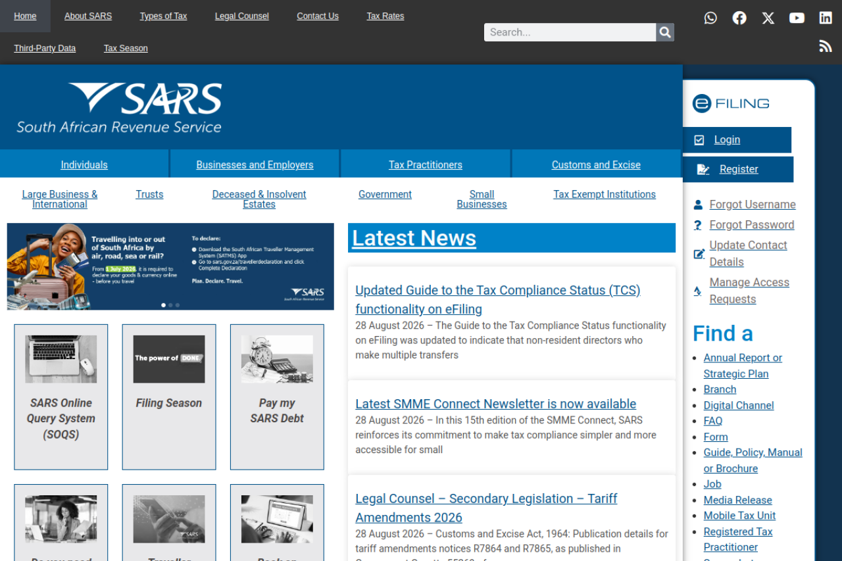This screenshot has width=842, height=561.
Task: Click the icon beside Manage Access Requests
Action: coord(697,291)
